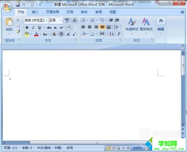Viewport: 187px width, 152px height.
Task: Open Change Styles 更改样式 menu
Action: (x=146, y=26)
